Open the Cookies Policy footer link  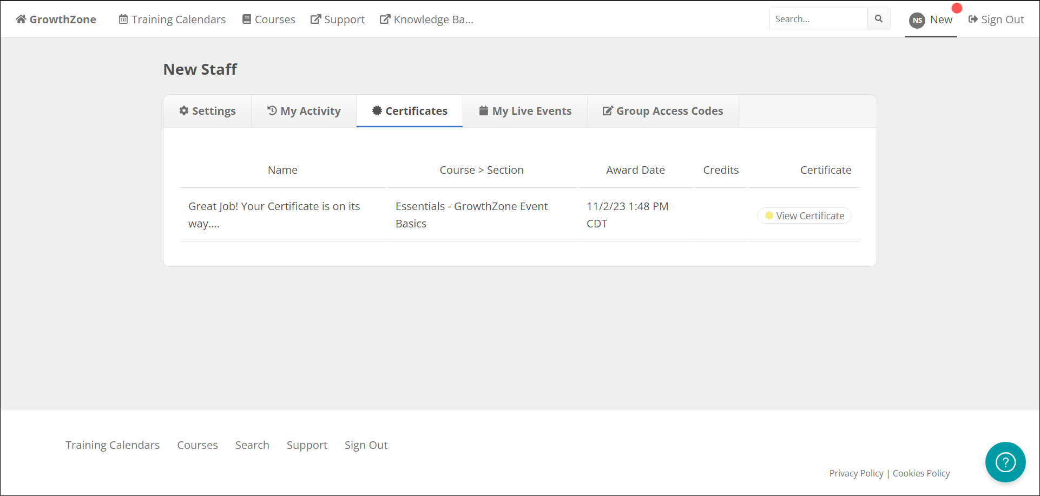point(921,473)
